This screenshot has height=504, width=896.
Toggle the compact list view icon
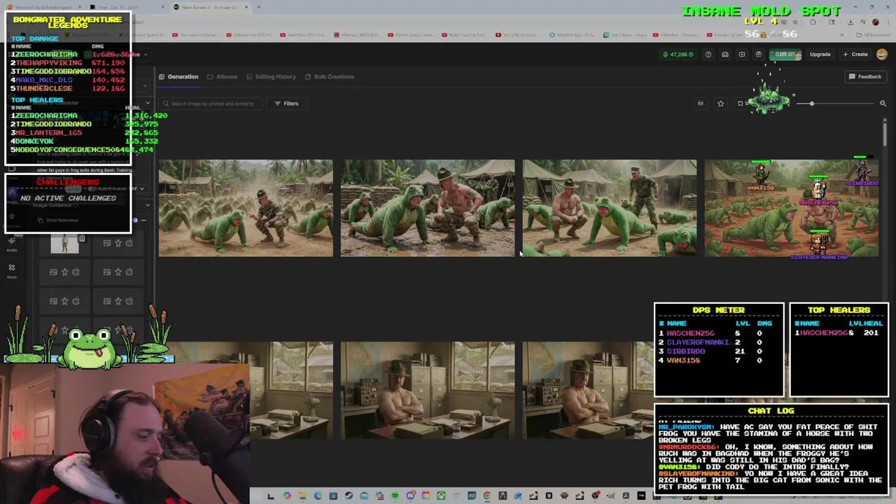[700, 104]
